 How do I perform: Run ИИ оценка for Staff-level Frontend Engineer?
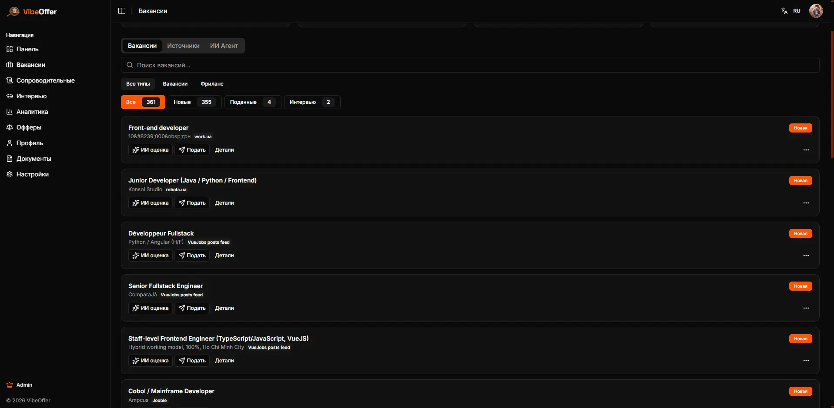click(151, 361)
